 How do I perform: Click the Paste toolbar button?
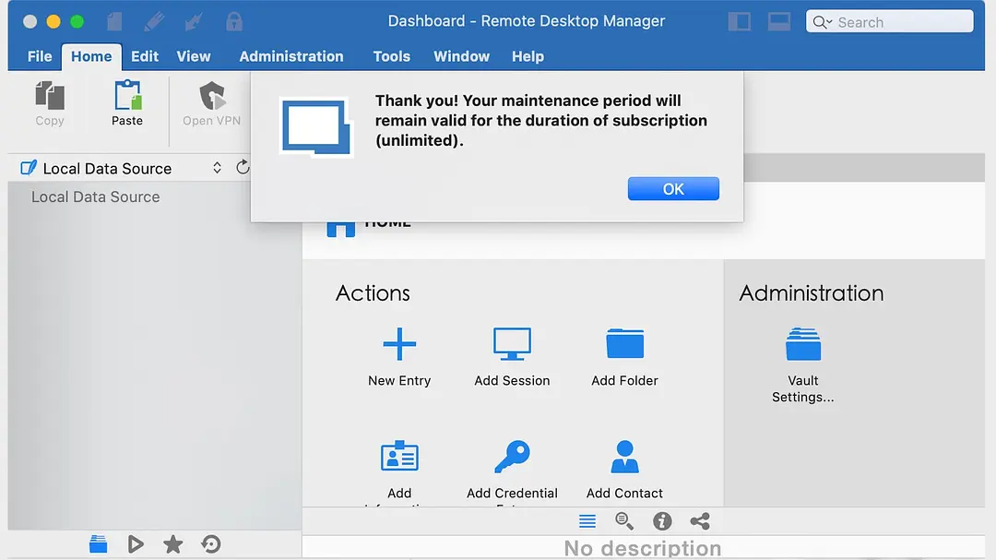pyautogui.click(x=127, y=103)
